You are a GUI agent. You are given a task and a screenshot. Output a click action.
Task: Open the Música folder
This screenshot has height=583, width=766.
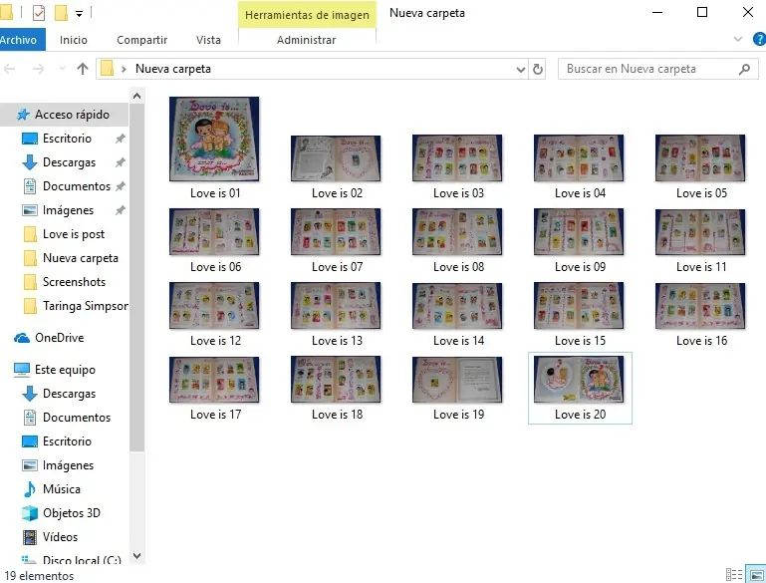pyautogui.click(x=62, y=489)
